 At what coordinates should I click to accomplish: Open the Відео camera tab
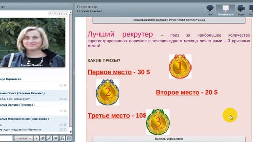click(241, 10)
